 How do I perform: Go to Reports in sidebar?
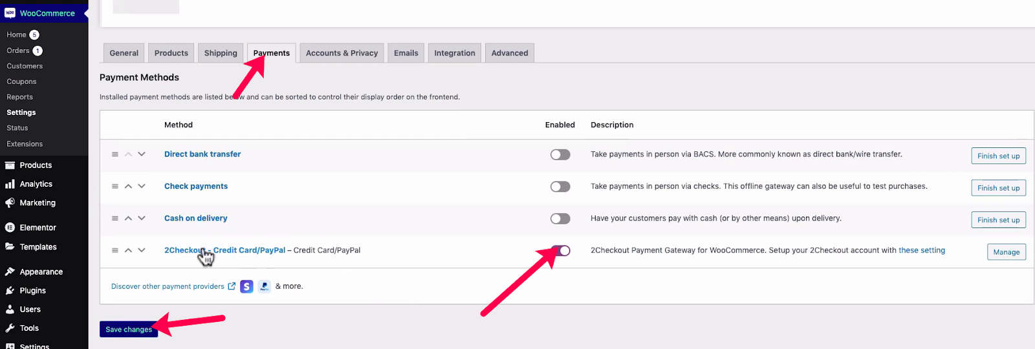pyautogui.click(x=19, y=97)
